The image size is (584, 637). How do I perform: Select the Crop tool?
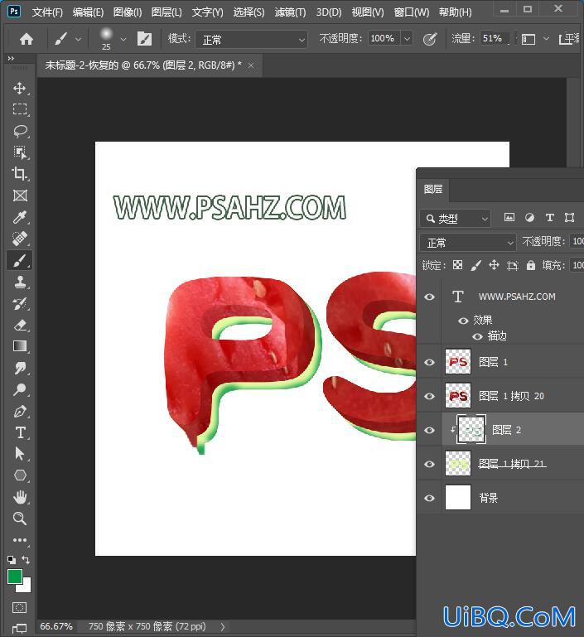(x=20, y=174)
